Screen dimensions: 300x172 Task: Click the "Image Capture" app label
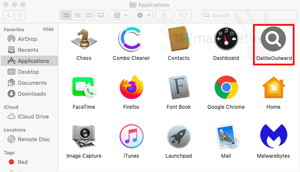(84, 156)
